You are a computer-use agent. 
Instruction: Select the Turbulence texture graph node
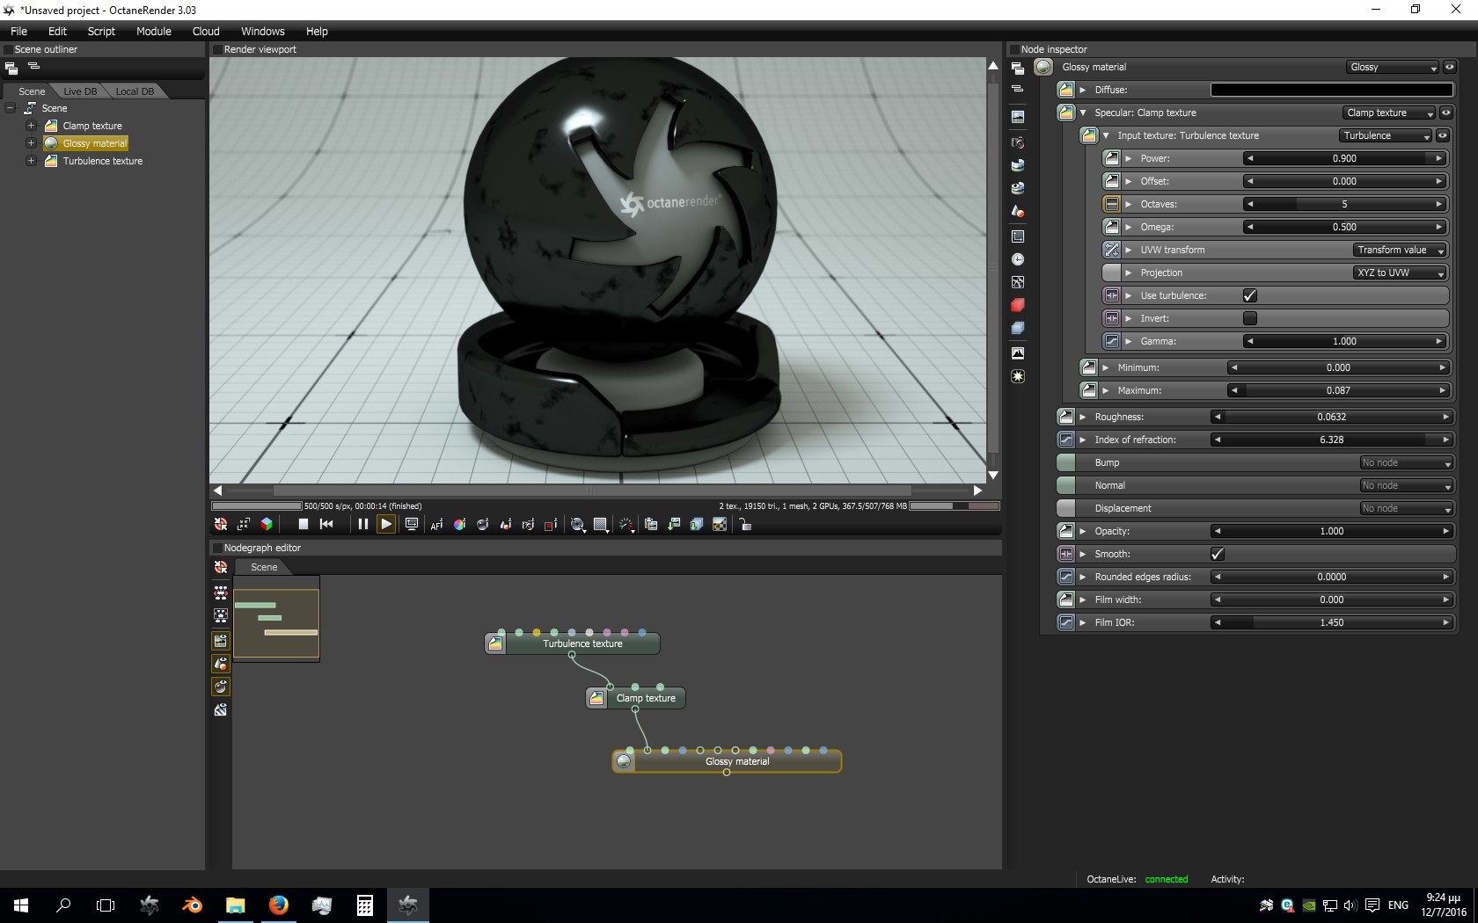573,643
